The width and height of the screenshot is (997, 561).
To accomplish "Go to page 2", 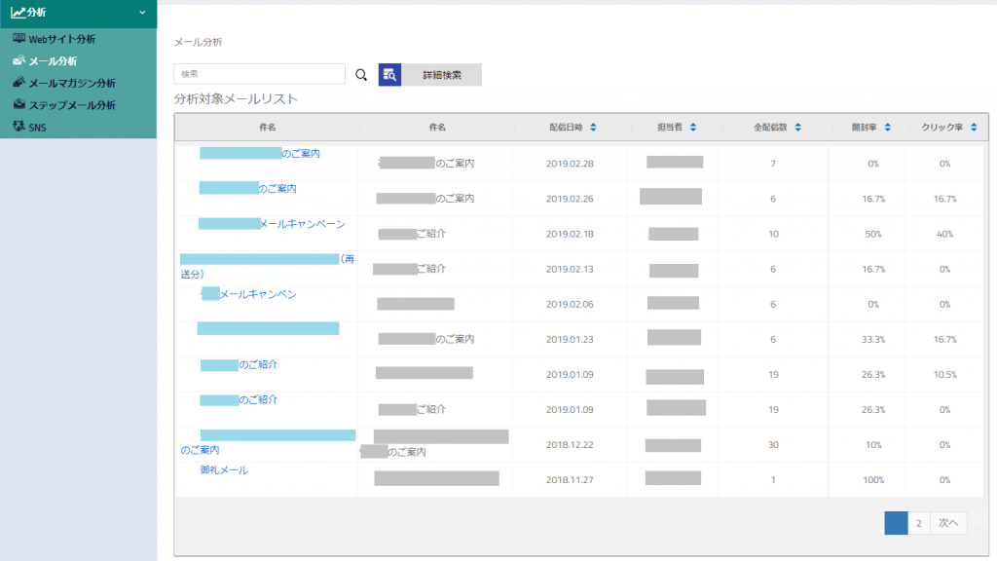I will (919, 523).
